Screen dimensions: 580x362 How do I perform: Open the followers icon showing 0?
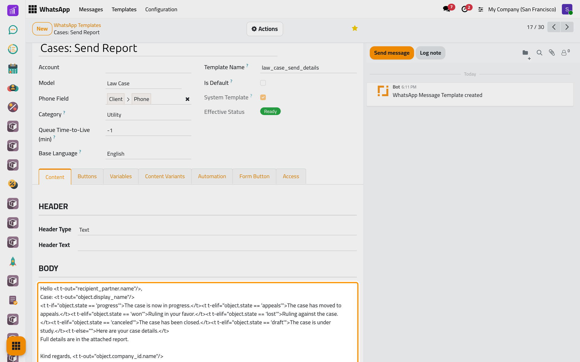tap(565, 52)
